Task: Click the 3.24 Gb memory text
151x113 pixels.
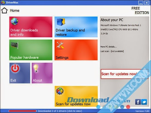Action: tap(104, 34)
